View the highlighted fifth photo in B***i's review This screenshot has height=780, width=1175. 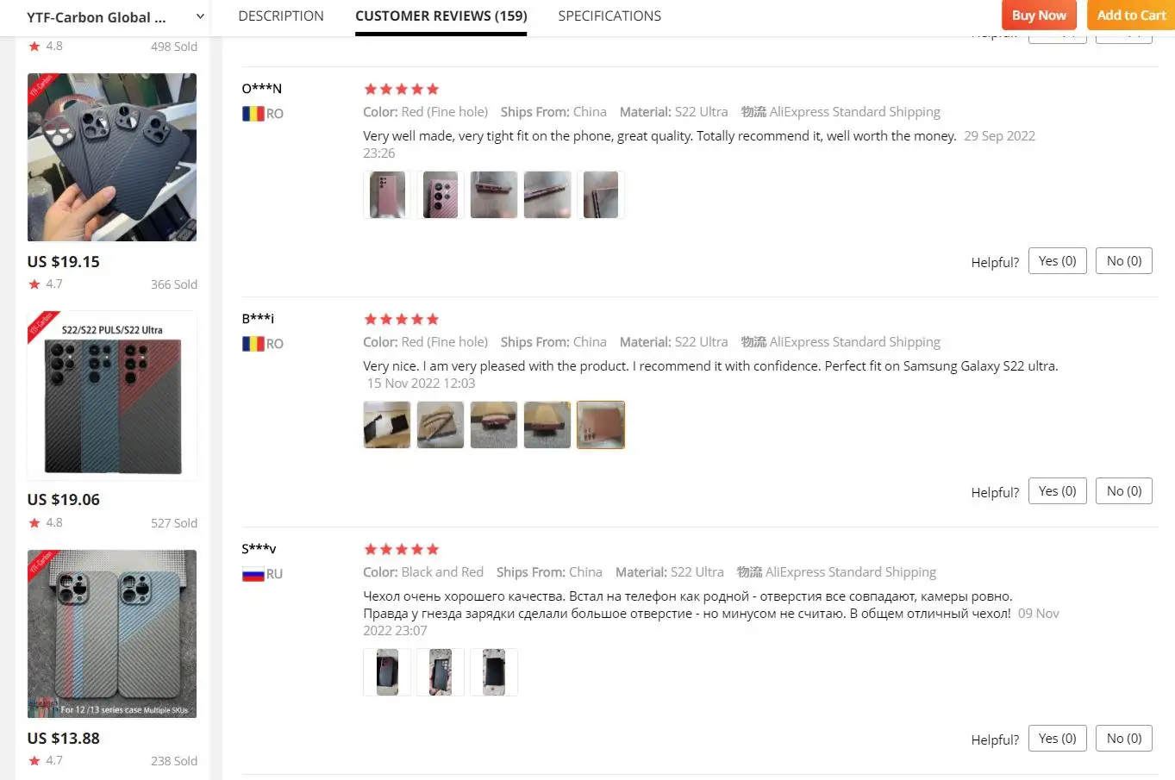(601, 425)
